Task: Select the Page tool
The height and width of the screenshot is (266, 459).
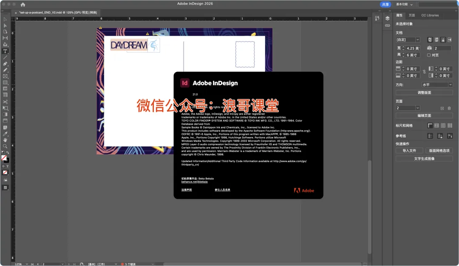Action: pos(5,31)
